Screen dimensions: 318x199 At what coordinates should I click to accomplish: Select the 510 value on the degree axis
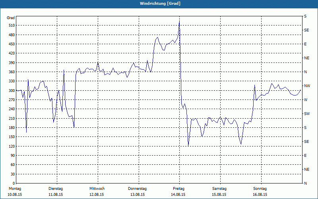tap(12, 25)
